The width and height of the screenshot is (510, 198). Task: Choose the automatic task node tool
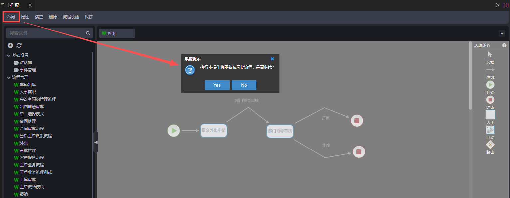(x=490, y=130)
